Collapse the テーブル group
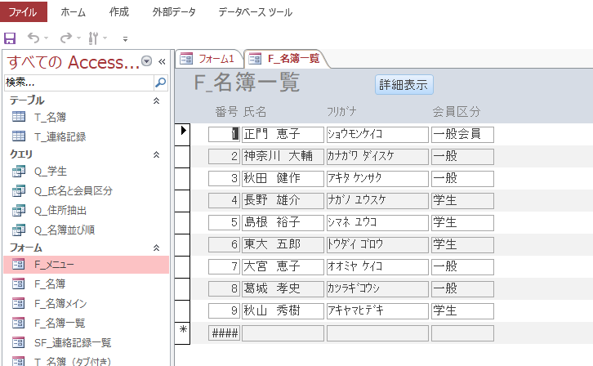The width and height of the screenshot is (593, 366). coord(156,100)
